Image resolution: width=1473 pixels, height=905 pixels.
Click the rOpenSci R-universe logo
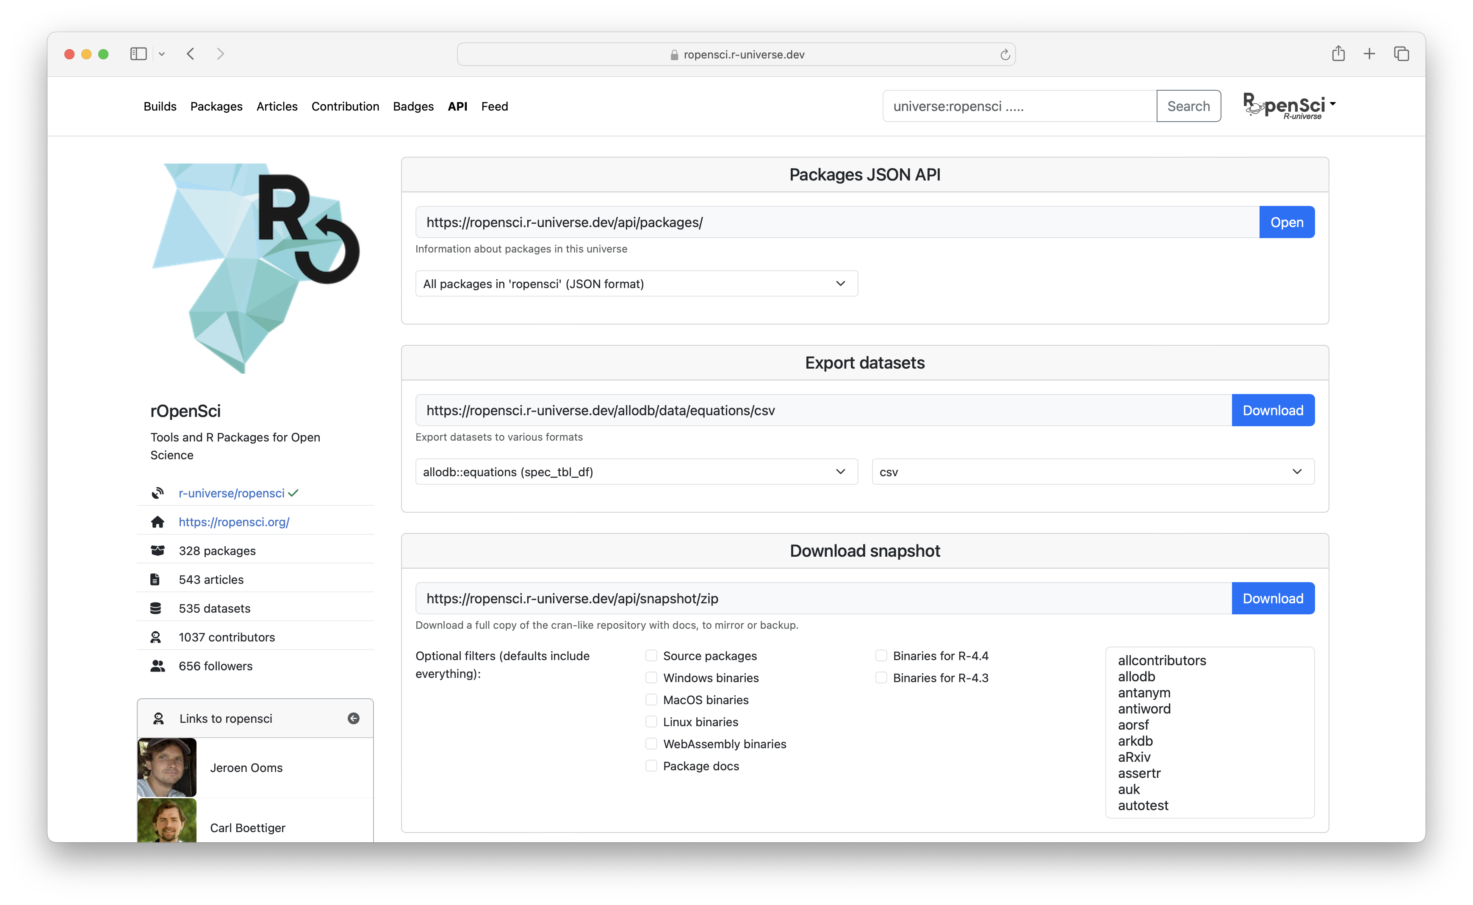(1288, 106)
